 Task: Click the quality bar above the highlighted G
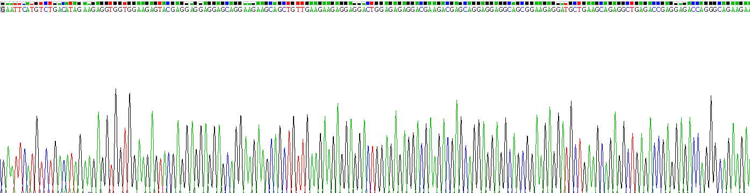tap(2, 4)
